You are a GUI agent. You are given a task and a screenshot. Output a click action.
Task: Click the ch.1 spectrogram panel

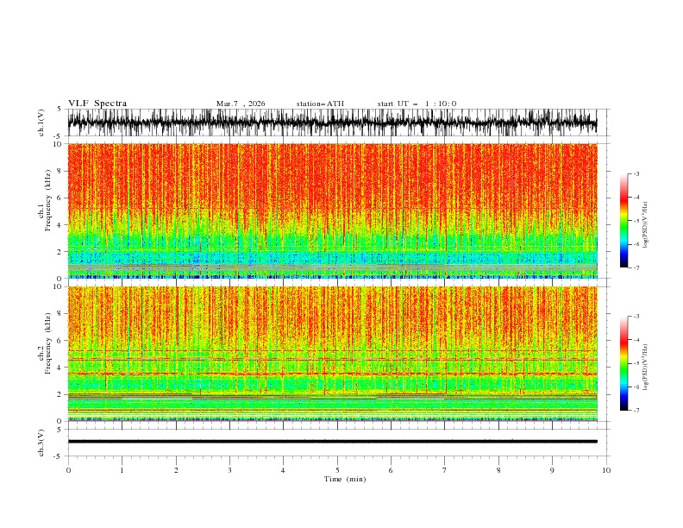332,211
